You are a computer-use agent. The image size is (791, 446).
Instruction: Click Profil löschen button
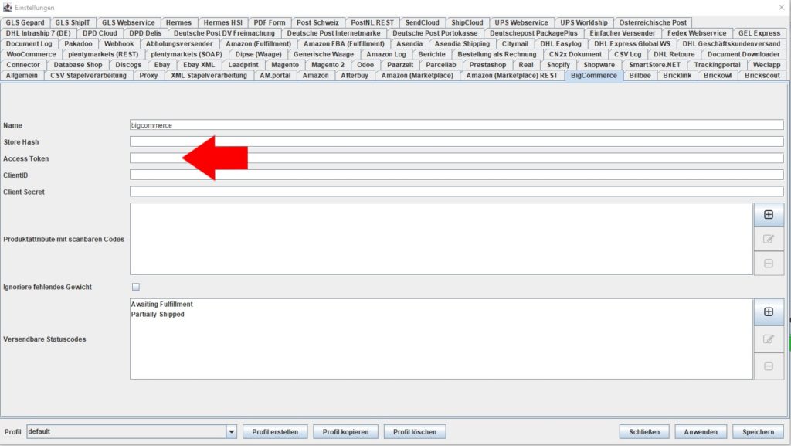tap(415, 432)
